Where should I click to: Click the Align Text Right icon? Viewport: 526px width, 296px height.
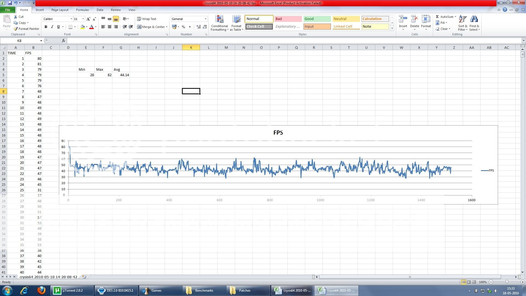point(116,27)
